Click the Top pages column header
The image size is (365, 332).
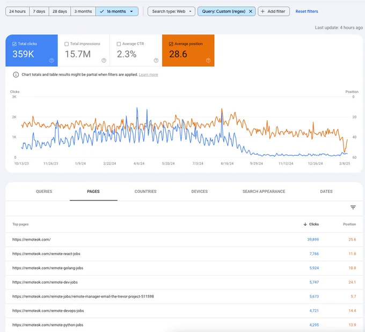(20, 224)
